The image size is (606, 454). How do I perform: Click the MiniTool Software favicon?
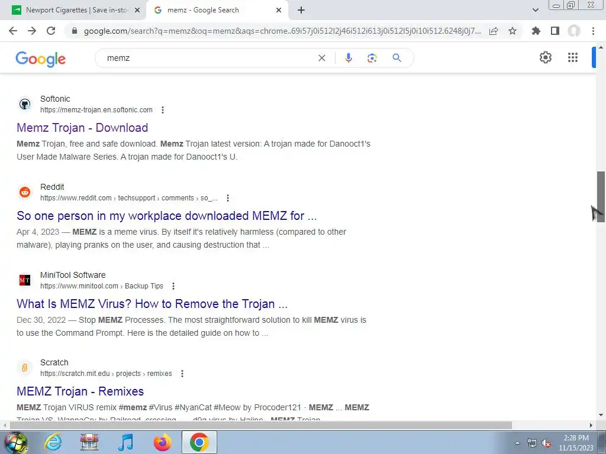(25, 280)
